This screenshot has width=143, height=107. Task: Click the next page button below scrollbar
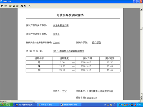tap(141, 99)
